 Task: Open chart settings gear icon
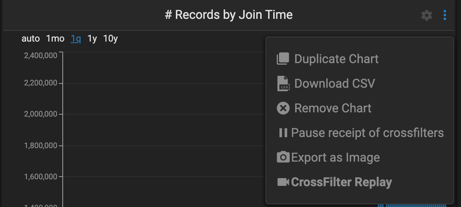click(426, 16)
